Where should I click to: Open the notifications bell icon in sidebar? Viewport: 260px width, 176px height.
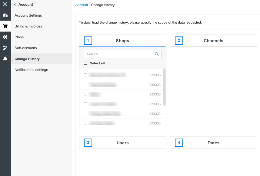pos(5,59)
